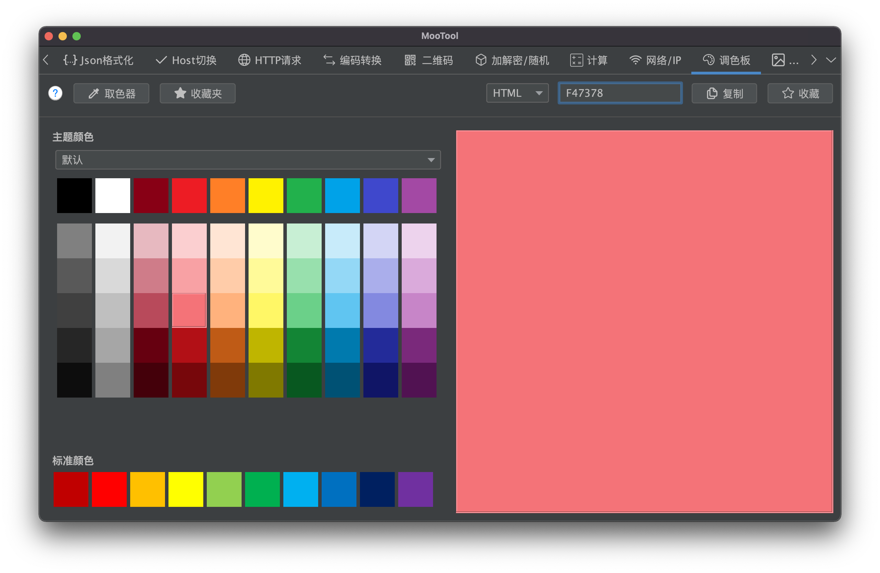This screenshot has width=880, height=573.
Task: Show all tabs with the down chevron
Action: [x=831, y=60]
